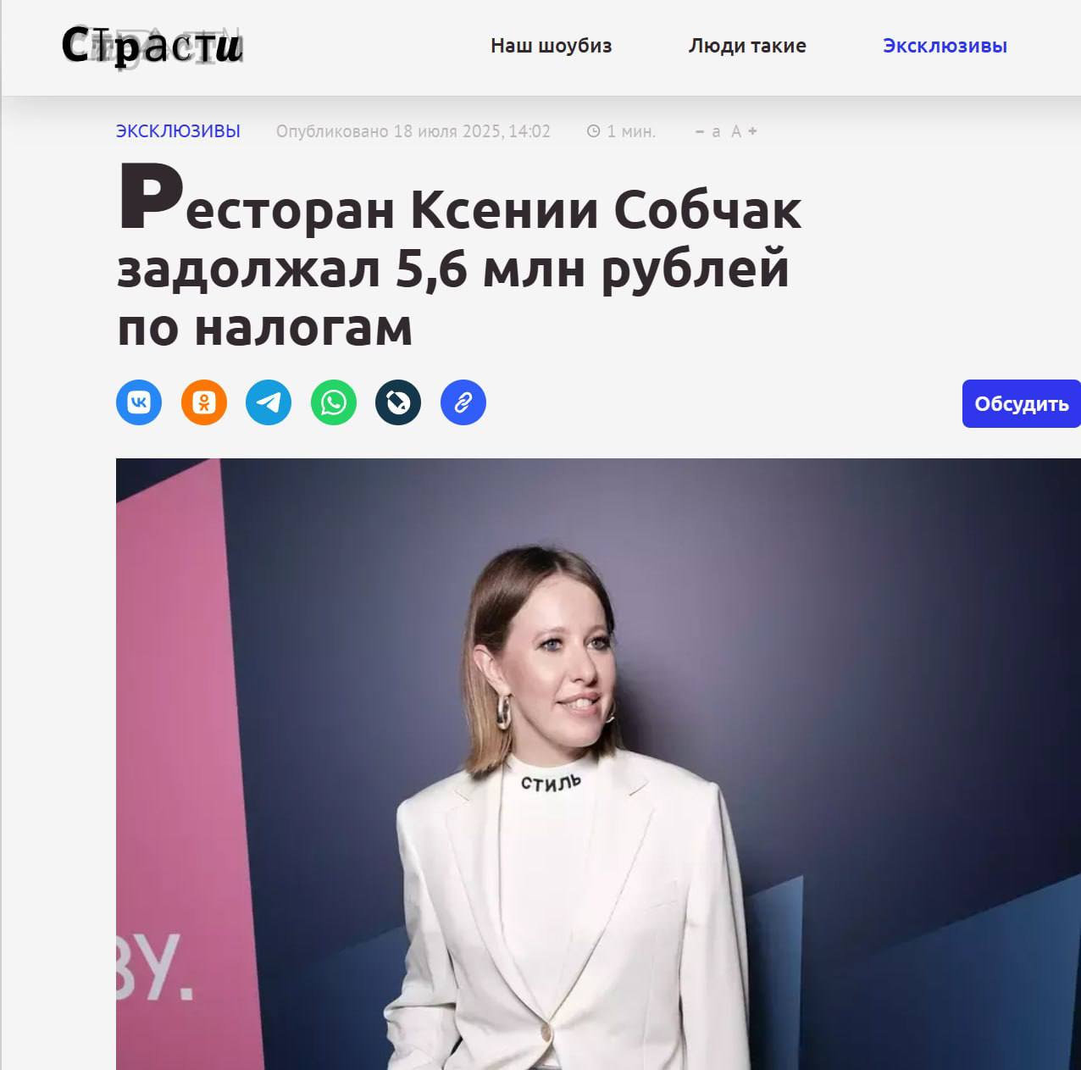The width and height of the screenshot is (1081, 1070).
Task: Share article on VK
Action: (x=139, y=402)
